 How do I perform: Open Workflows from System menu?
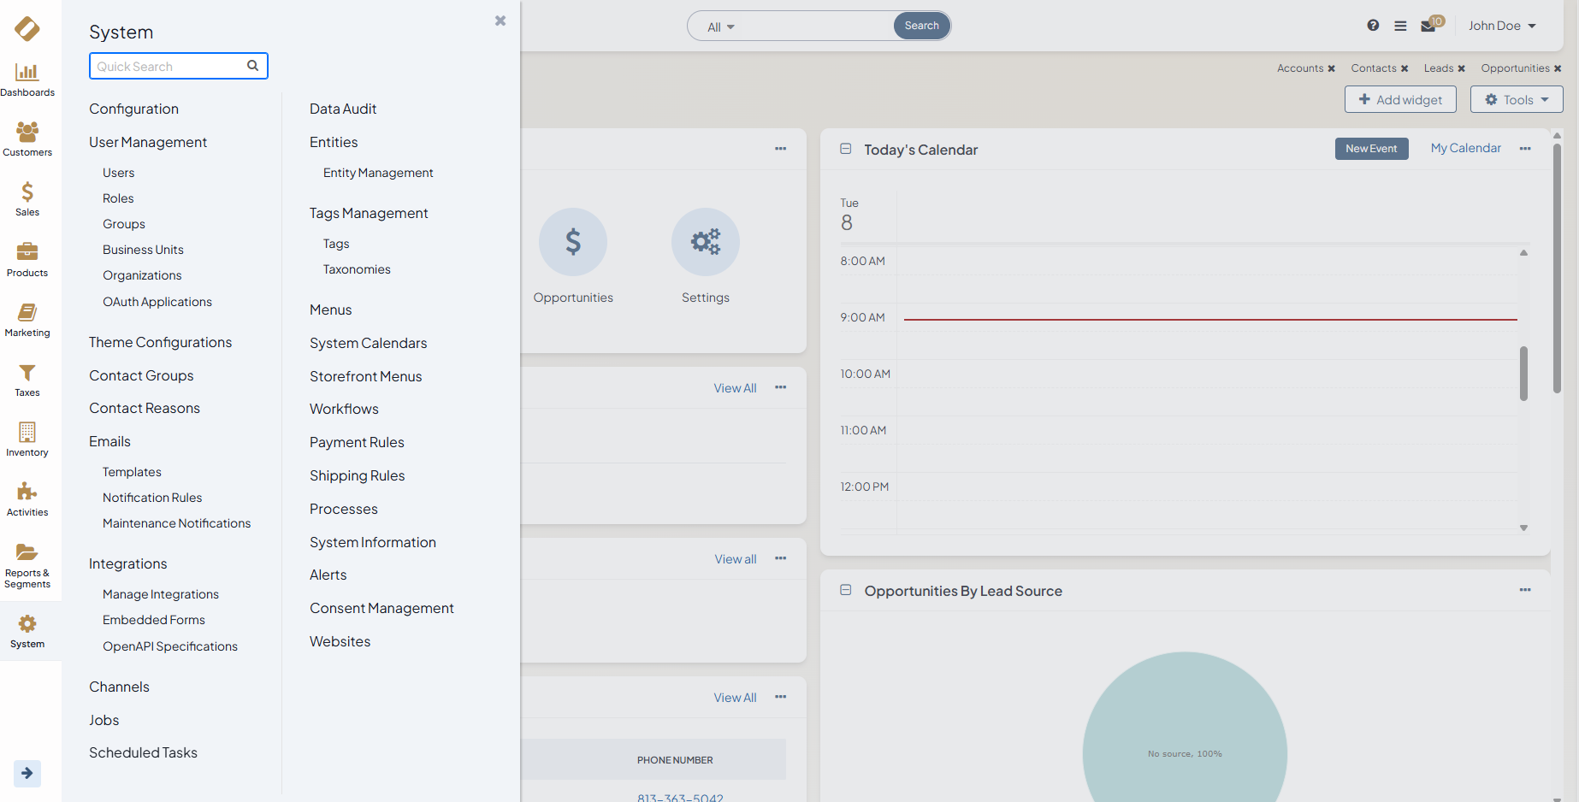pos(344,409)
